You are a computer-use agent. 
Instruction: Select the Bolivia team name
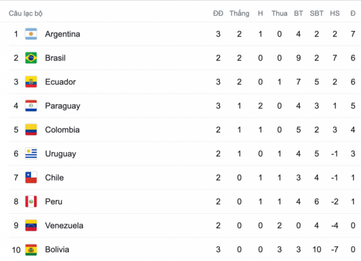click(x=57, y=250)
